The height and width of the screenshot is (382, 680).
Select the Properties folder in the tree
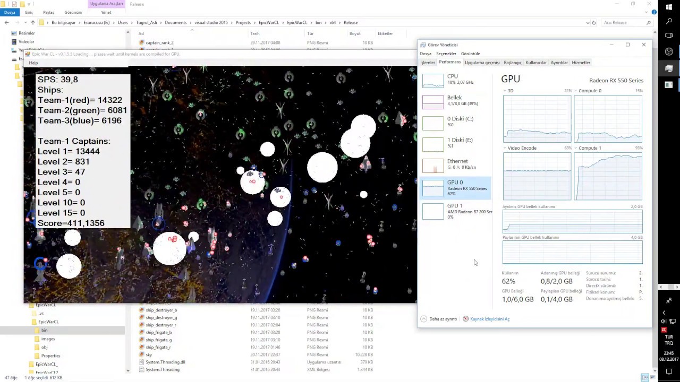click(x=50, y=355)
